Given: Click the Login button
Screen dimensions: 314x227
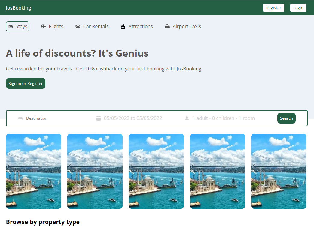Looking at the screenshot, I should tap(298, 8).
